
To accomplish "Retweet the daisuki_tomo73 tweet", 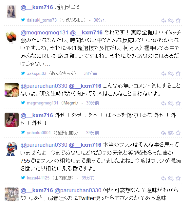I will [x=171, y=20].
